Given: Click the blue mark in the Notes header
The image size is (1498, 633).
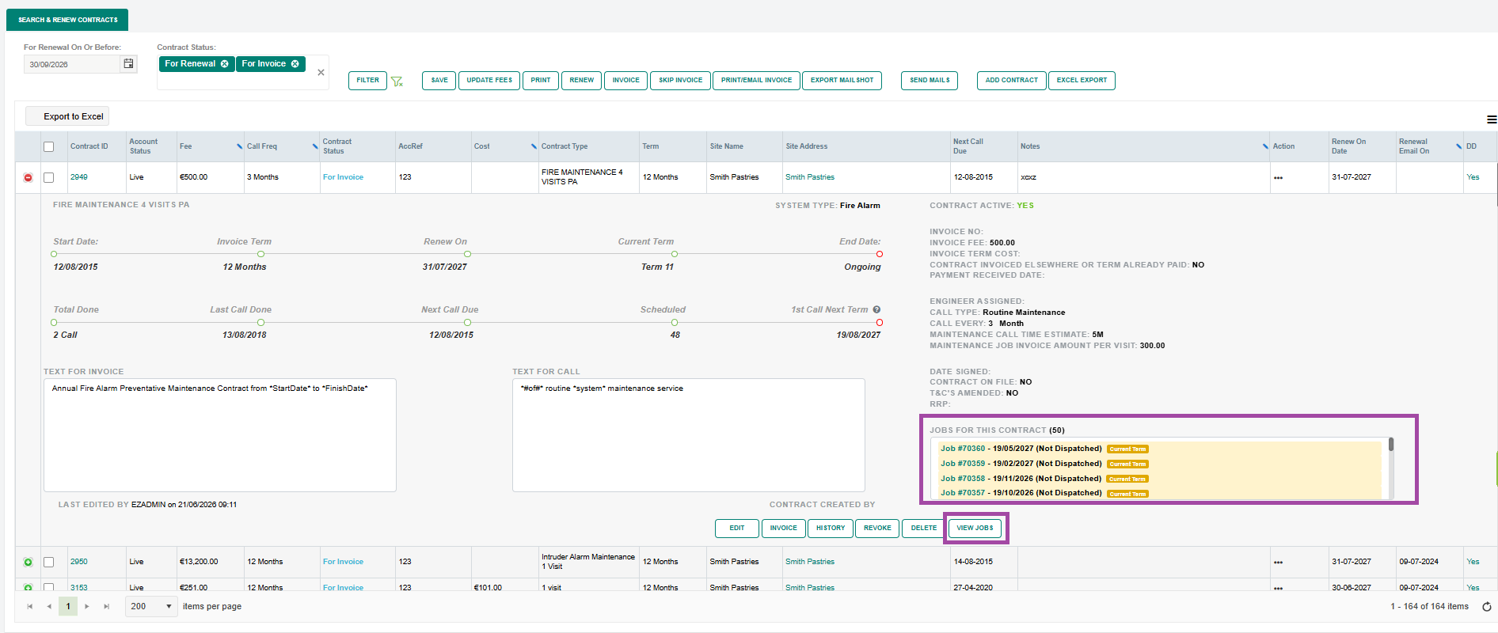Looking at the screenshot, I should pos(1265,146).
